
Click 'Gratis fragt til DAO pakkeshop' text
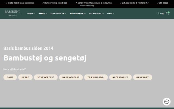pos(20,3)
